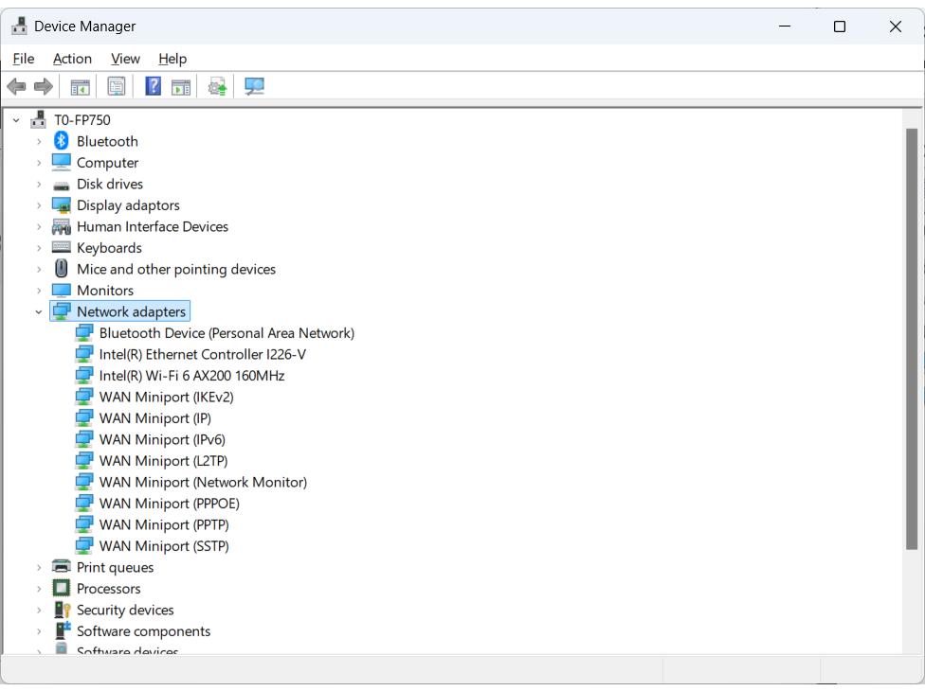
Task: Expand the Print queues category
Action: point(39,567)
